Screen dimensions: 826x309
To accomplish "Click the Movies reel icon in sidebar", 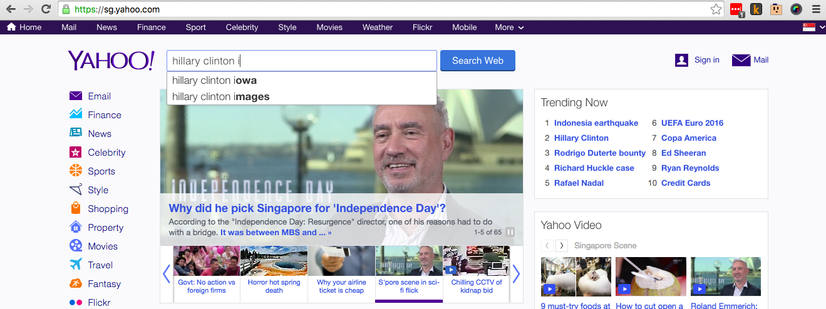I will click(76, 245).
